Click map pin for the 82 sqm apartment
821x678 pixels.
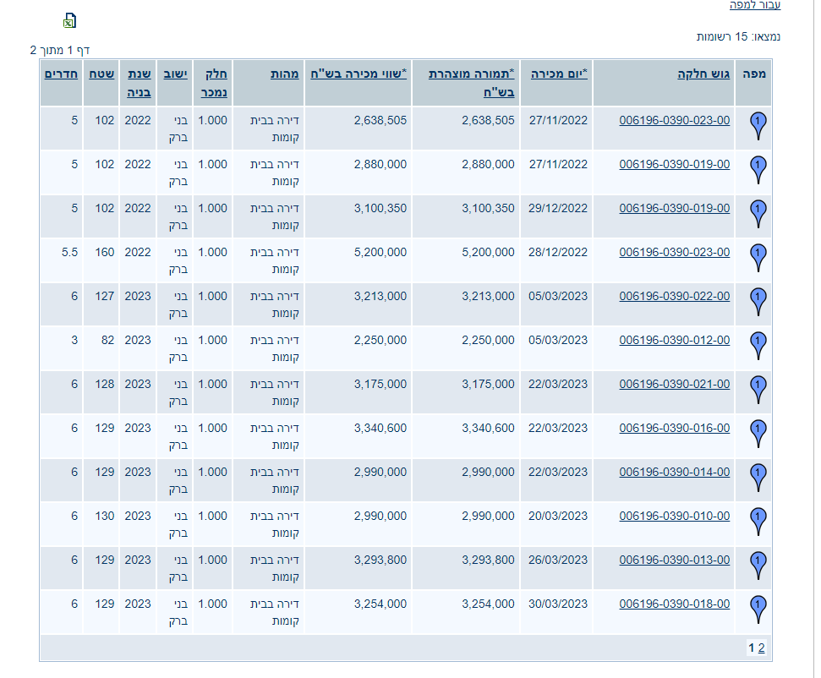point(758,346)
